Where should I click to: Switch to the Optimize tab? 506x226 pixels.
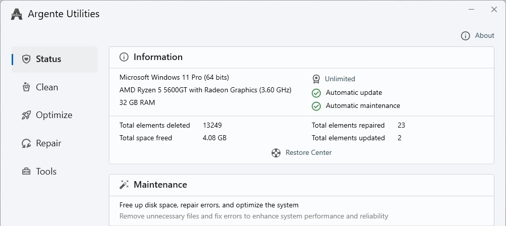click(55, 115)
